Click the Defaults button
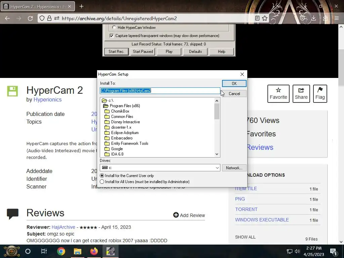The image size is (344, 258). pyautogui.click(x=196, y=51)
